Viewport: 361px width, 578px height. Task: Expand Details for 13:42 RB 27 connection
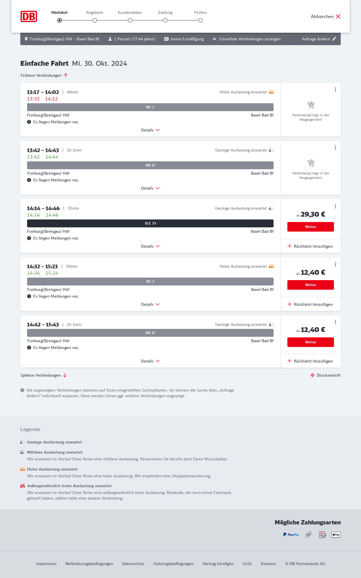pyautogui.click(x=150, y=188)
